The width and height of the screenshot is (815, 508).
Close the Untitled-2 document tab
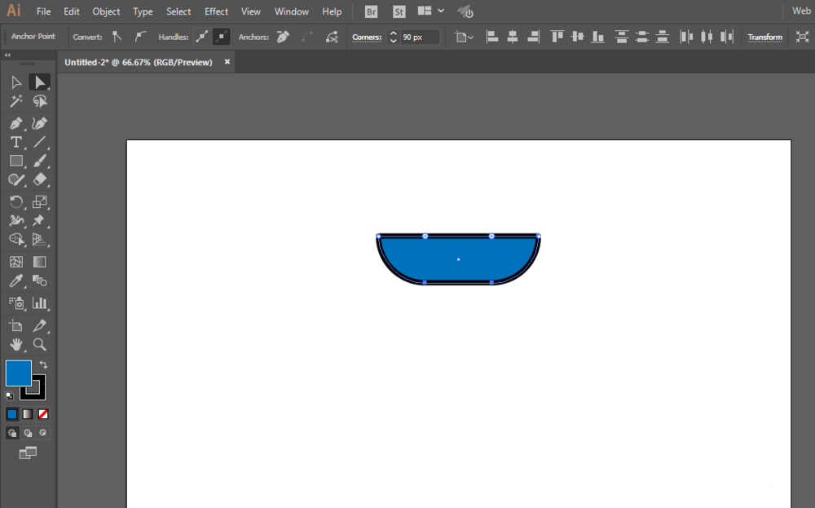[x=227, y=62]
